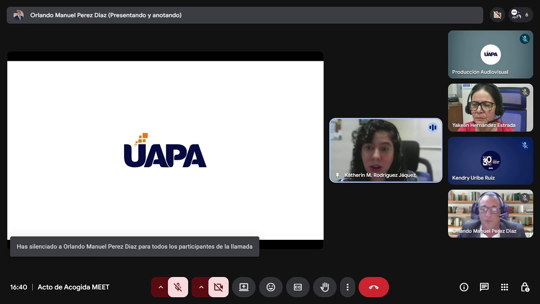The width and height of the screenshot is (540, 304).
Task: Click the audio indicator on Katherin's tile
Action: tap(432, 128)
